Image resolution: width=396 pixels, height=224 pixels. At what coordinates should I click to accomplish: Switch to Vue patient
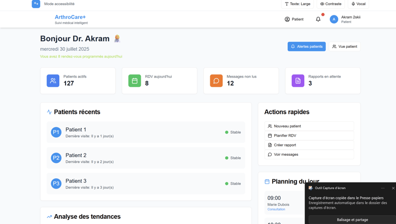(x=344, y=47)
